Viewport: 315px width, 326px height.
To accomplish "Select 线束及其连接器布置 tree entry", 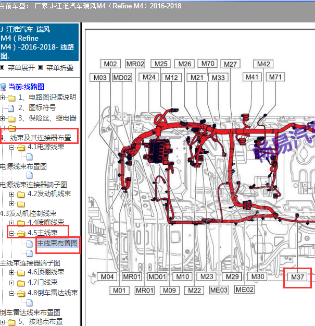I will [41, 138].
